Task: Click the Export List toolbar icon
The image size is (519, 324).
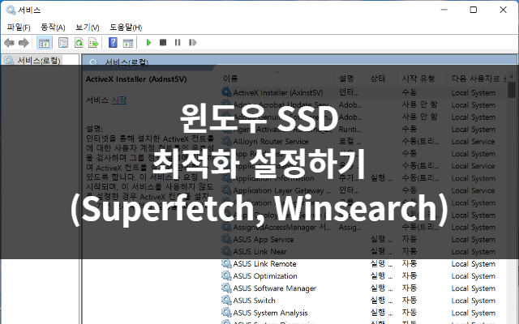Action: (x=94, y=43)
